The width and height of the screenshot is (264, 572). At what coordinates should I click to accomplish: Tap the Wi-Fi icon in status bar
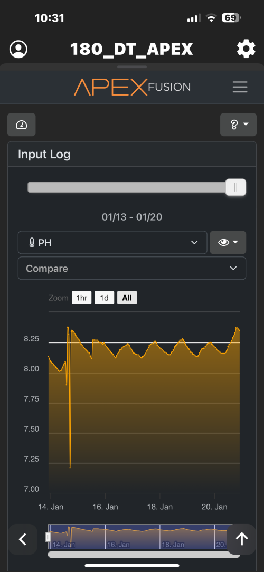211,18
